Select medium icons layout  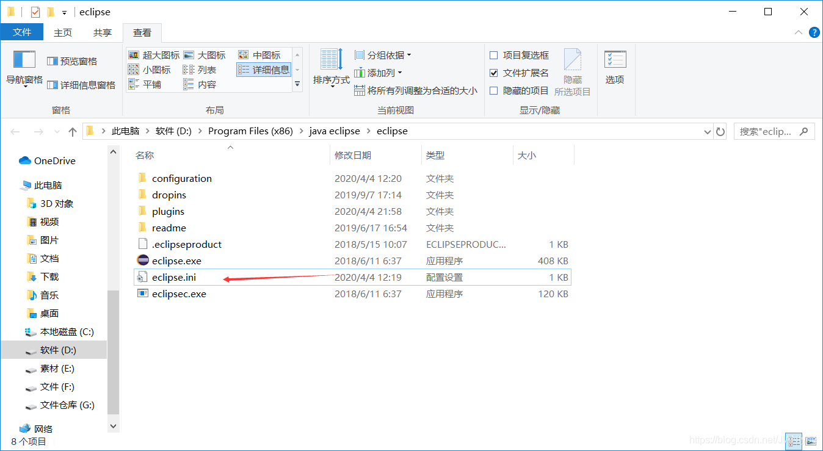pos(259,55)
